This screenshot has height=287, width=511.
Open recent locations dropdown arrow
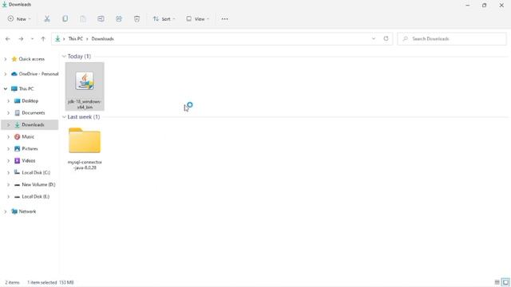point(32,39)
